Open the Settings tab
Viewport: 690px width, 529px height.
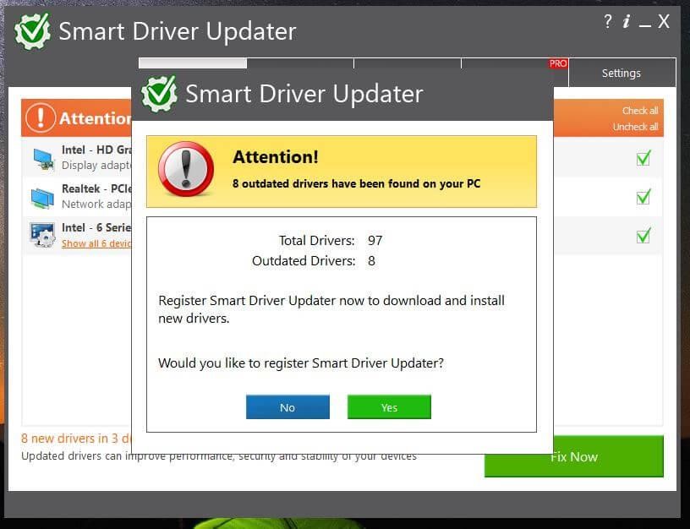point(622,73)
